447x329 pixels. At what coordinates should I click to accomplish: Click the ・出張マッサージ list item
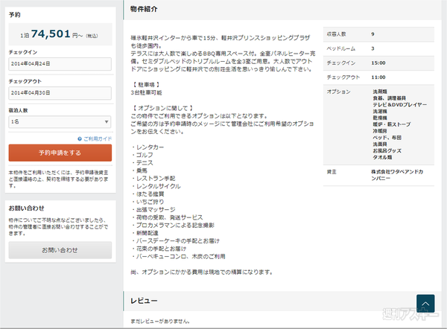click(153, 210)
